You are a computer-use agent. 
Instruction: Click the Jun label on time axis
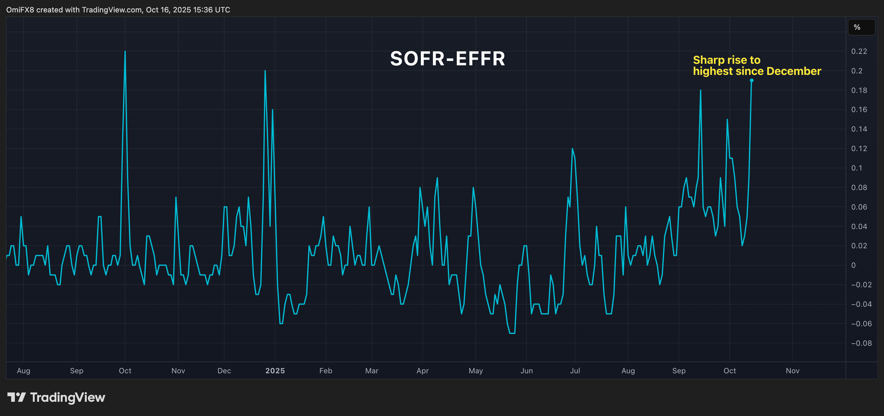[527, 370]
